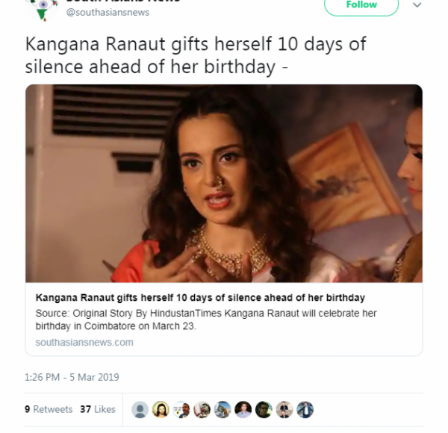Click the South Asians News profile avatar

(42, 7)
